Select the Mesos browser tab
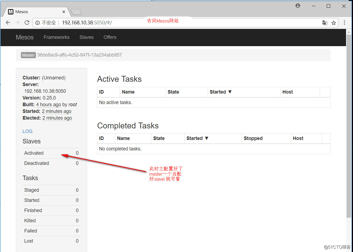Screen dimensions: 353x252 36,12
